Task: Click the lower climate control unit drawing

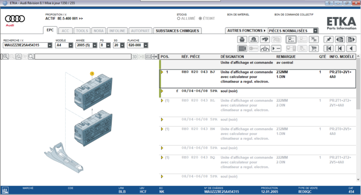Action: [94, 129]
